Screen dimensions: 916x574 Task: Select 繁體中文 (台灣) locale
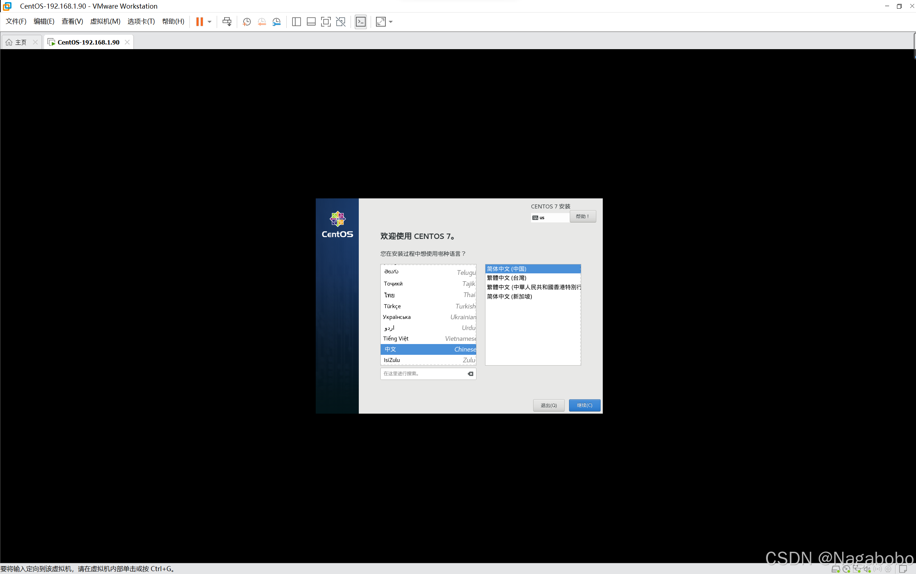(x=506, y=278)
